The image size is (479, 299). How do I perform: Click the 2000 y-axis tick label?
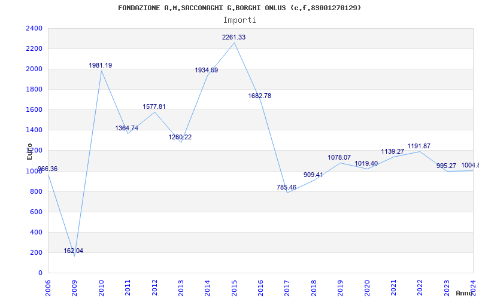[34, 69]
